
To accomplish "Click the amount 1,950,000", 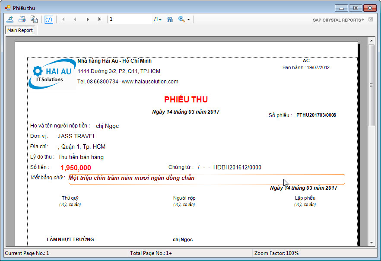I will click(x=76, y=168).
